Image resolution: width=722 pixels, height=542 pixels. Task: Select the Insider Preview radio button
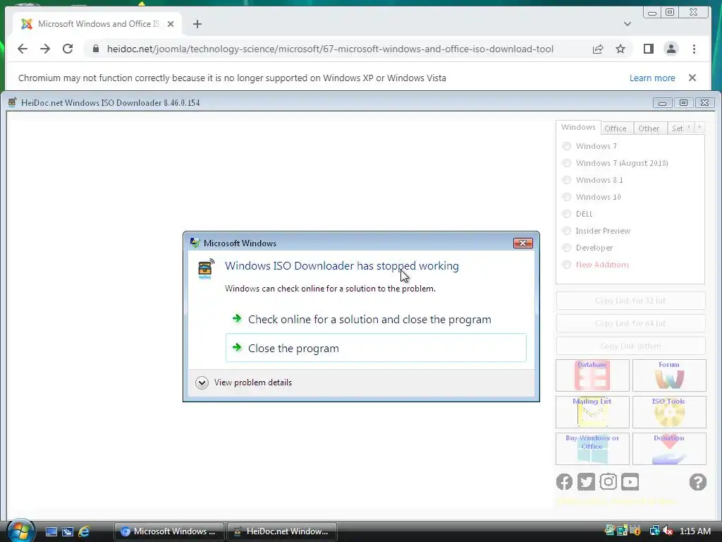(x=567, y=231)
